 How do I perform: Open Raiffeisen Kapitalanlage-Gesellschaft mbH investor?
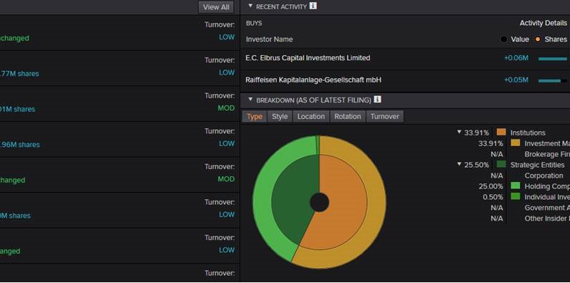tap(313, 80)
